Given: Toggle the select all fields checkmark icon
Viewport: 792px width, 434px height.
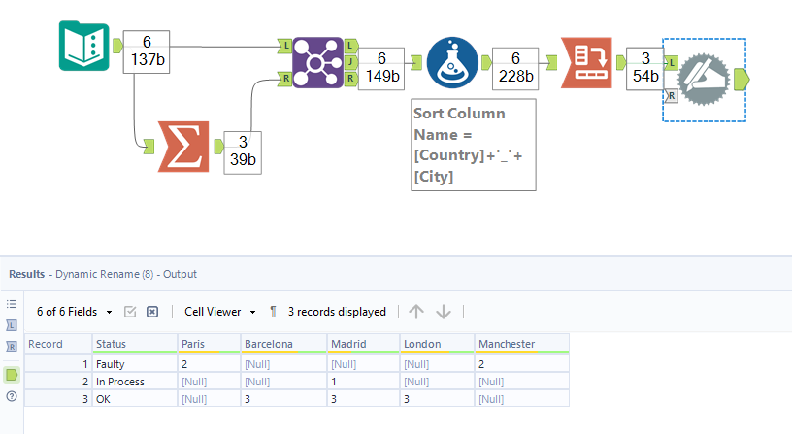Looking at the screenshot, I should pos(130,312).
